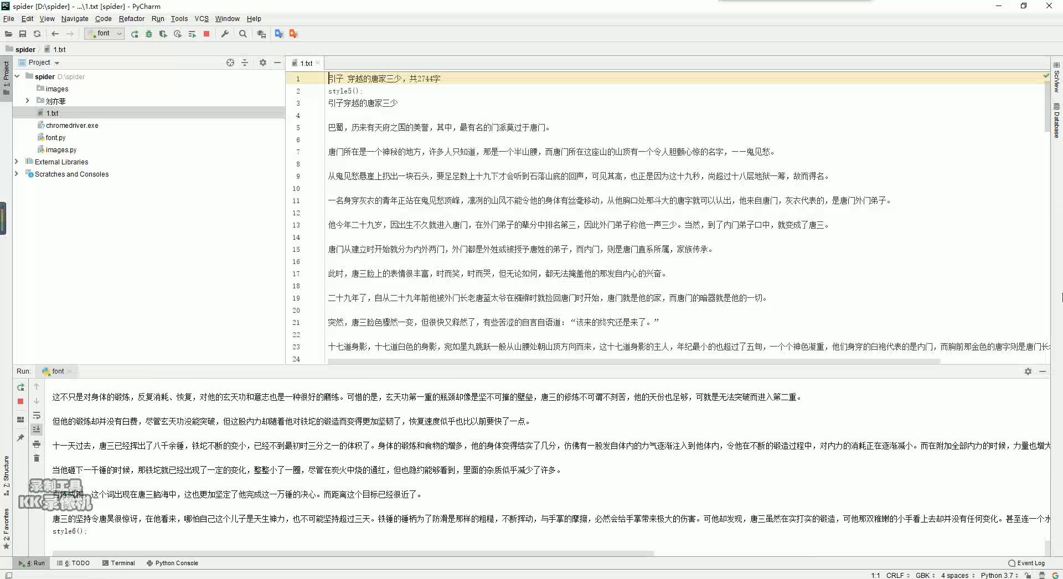Open the Event Log
The width and height of the screenshot is (1063, 579).
pyautogui.click(x=1026, y=563)
